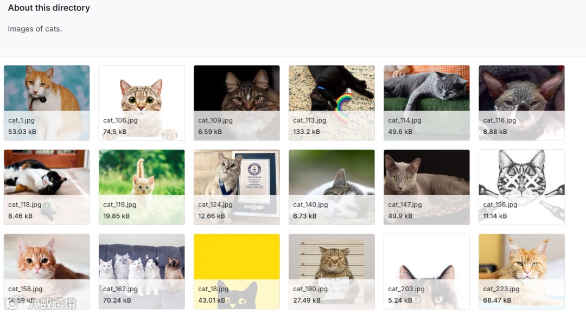Open cat_18.jpg yellow background image

[x=237, y=272]
